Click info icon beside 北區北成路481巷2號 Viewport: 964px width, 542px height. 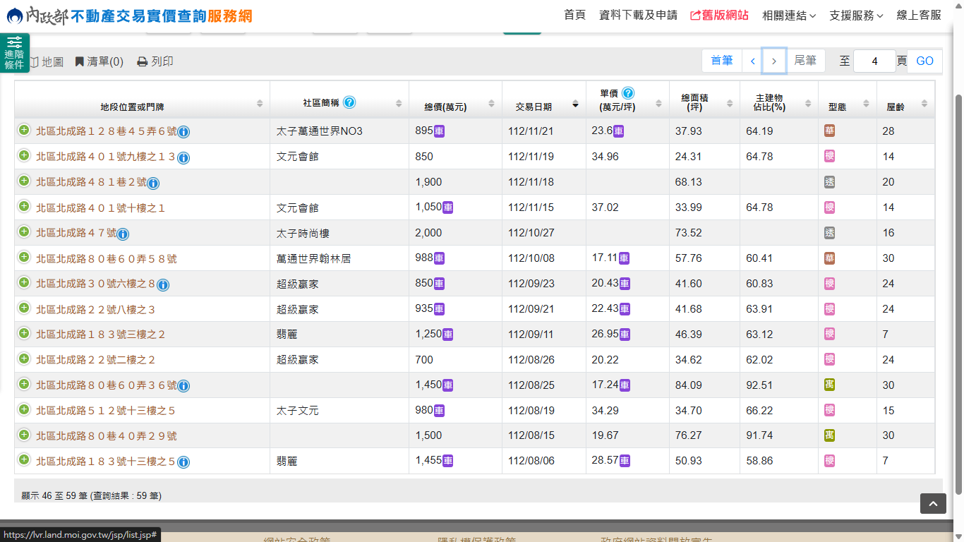[x=153, y=183]
